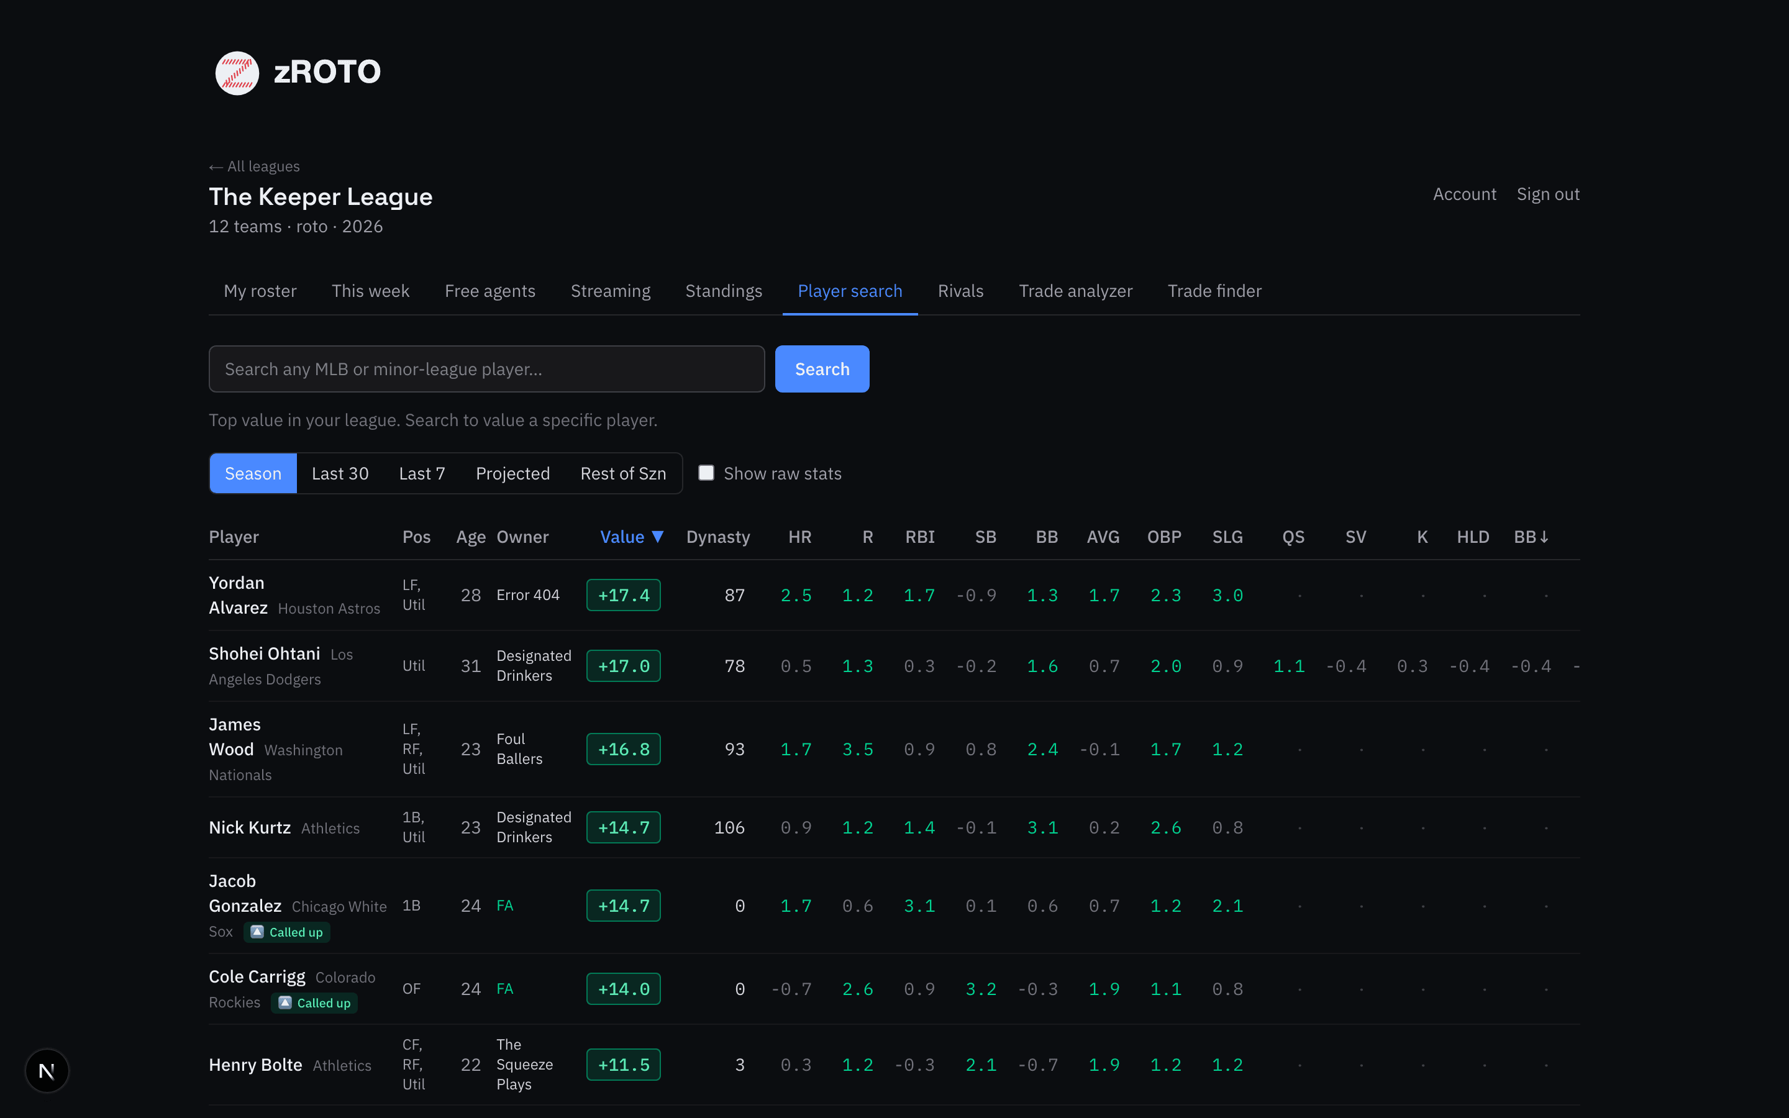Click the zROTO wordmark
Screen dimensions: 1789x1118
point(327,73)
